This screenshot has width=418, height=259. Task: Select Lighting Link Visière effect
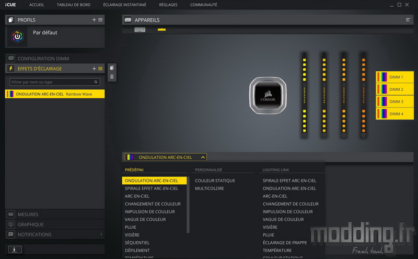[x=270, y=227]
